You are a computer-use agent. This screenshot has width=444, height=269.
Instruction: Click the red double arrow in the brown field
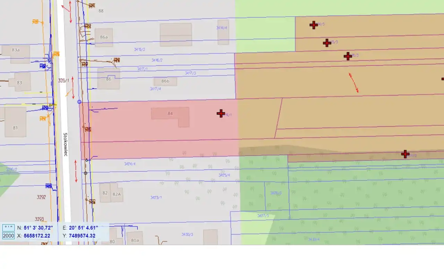353,83
